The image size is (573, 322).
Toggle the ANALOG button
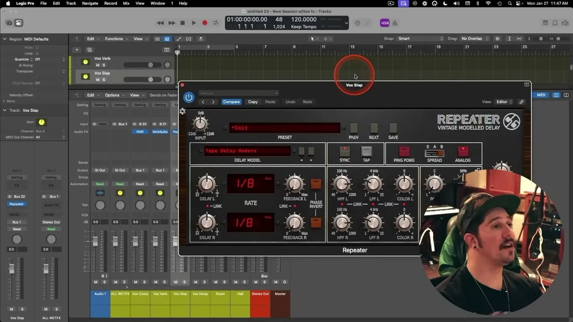[463, 151]
